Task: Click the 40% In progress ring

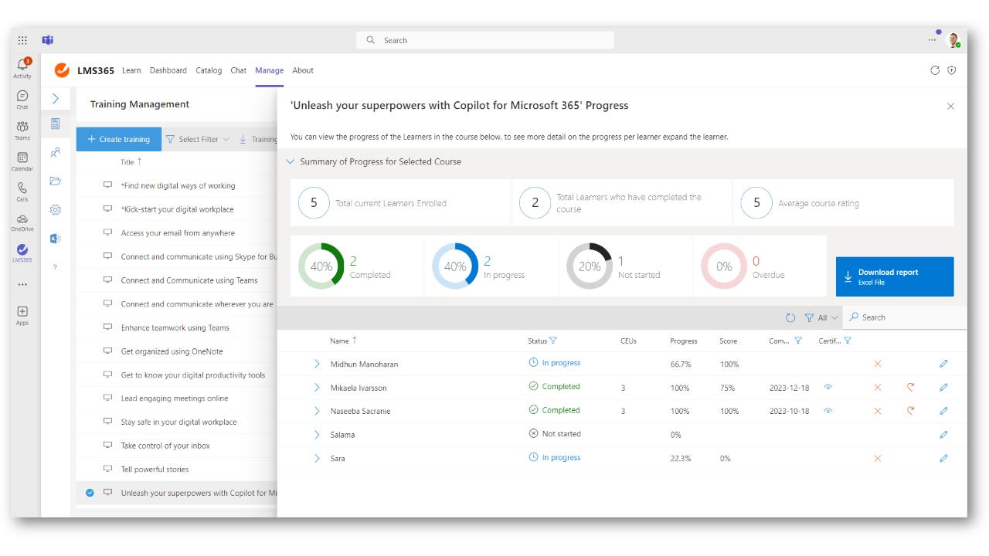Action: pos(455,266)
